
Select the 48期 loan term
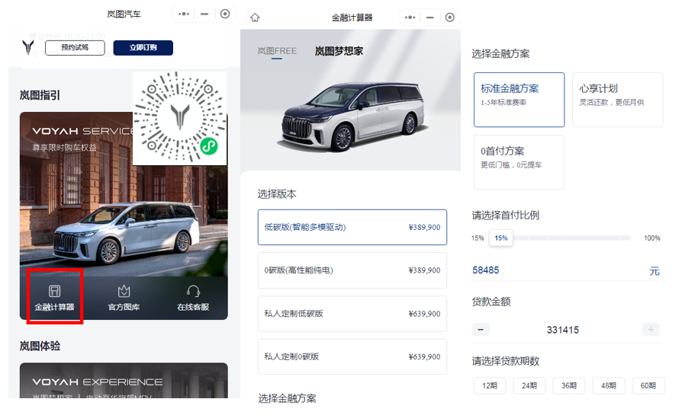[x=609, y=385]
